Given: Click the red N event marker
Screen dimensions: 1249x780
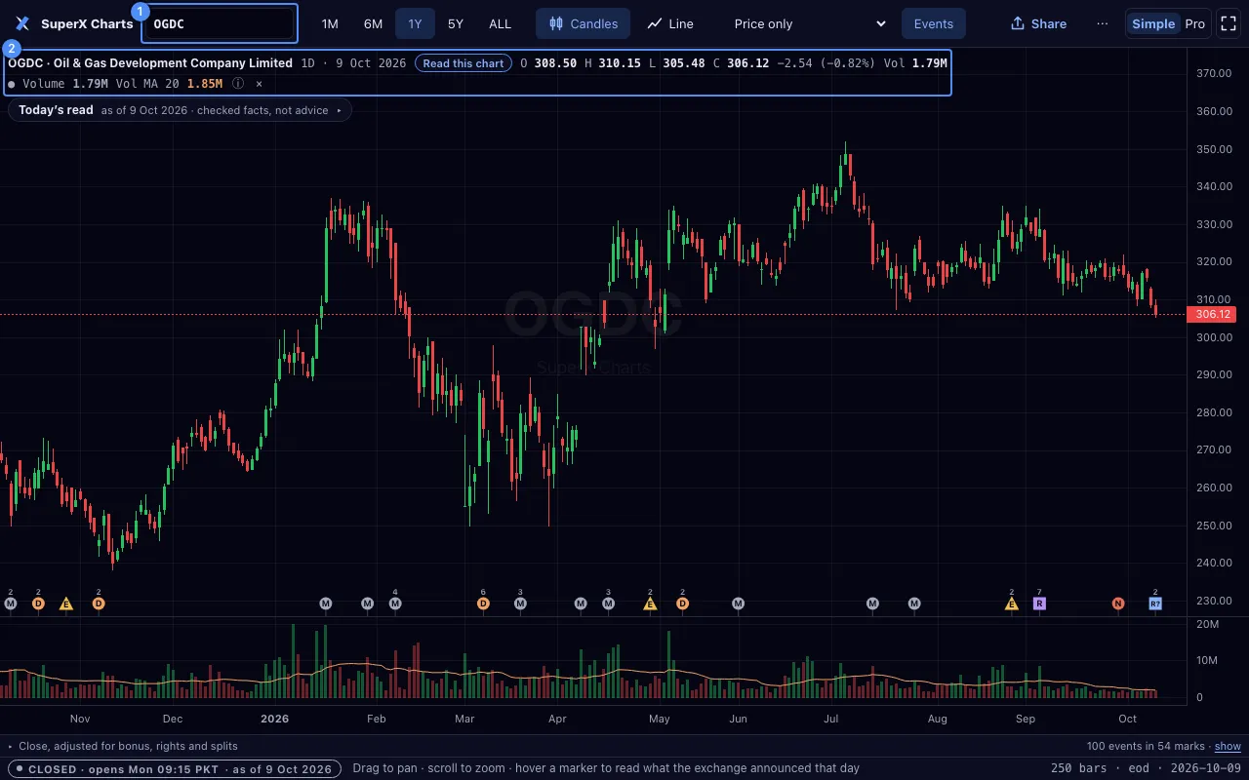Looking at the screenshot, I should pyautogui.click(x=1118, y=604).
